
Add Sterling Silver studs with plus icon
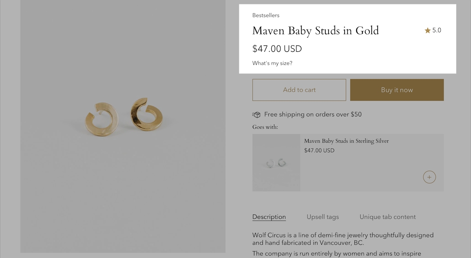click(x=429, y=177)
